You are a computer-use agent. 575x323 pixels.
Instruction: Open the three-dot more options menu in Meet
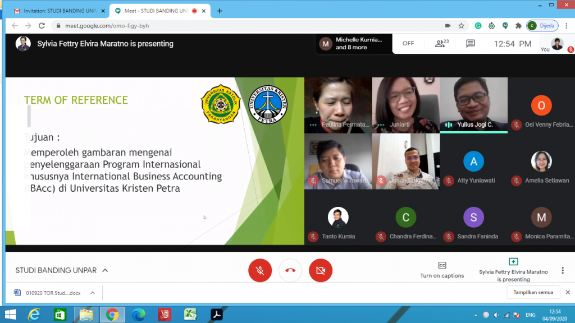coord(563,270)
